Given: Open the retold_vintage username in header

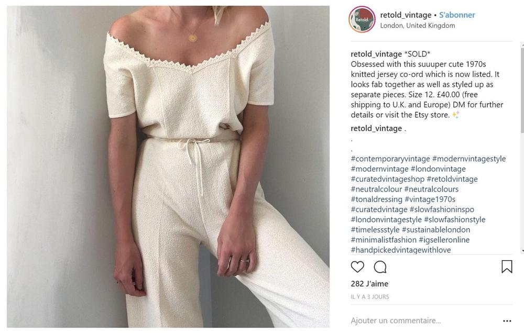Looking at the screenshot, I should click(406, 15).
